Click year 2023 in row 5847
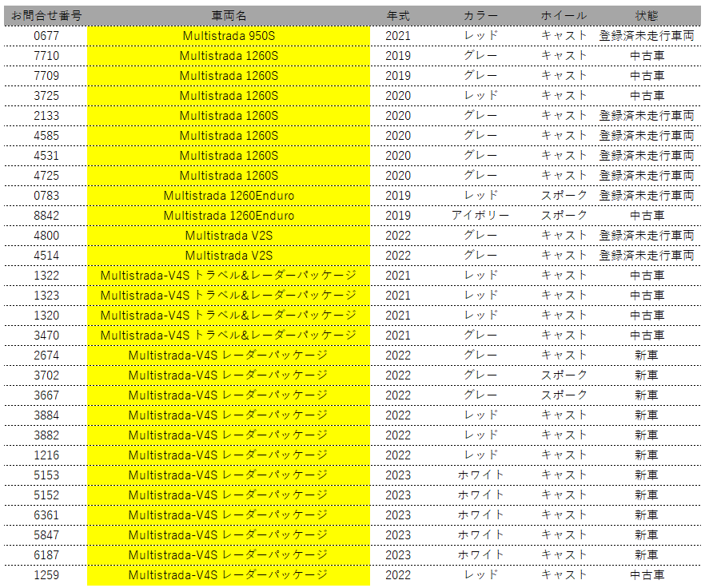 [x=398, y=535]
